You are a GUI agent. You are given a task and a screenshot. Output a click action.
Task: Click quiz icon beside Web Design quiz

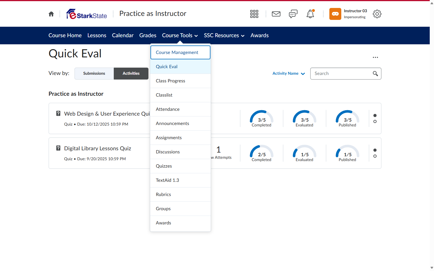58,113
